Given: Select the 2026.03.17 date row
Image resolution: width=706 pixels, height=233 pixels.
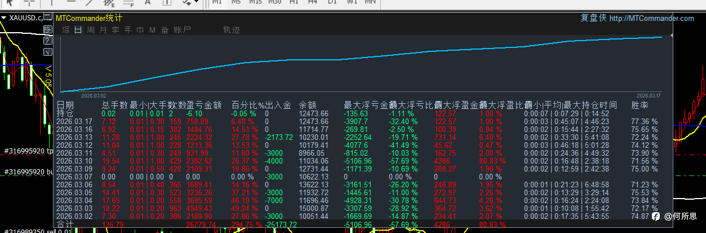Looking at the screenshot, I should 75,121.
